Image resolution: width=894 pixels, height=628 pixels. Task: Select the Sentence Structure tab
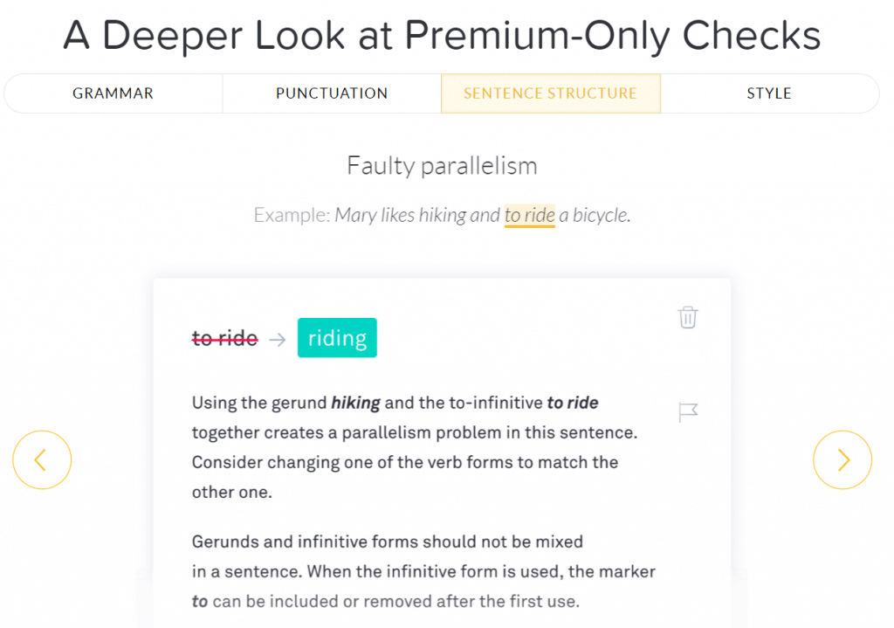coord(551,93)
